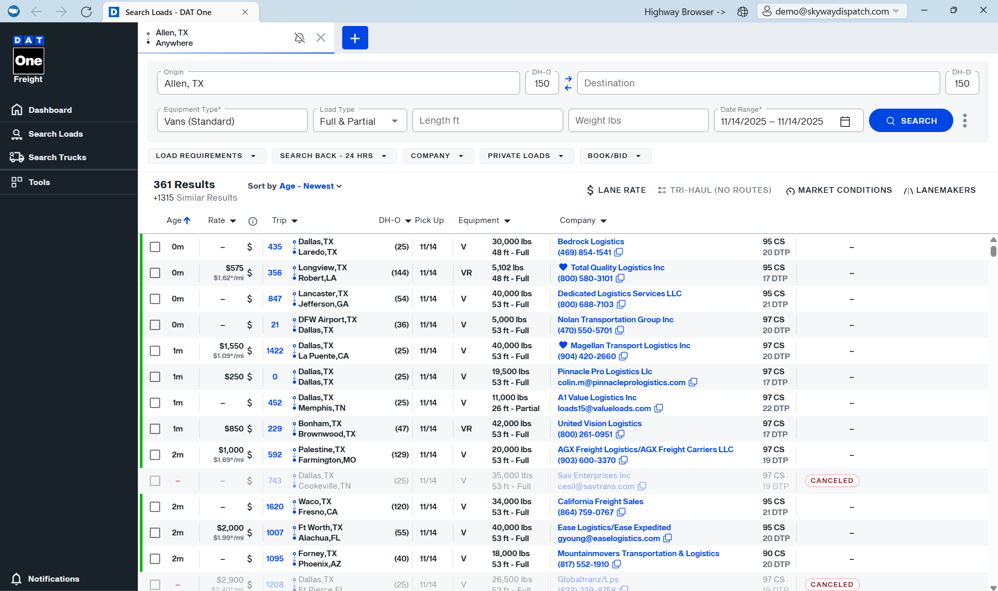Viewport: 998px width, 591px height.
Task: Check the checkbox for the Dallas to Laredo load
Action: [x=154, y=247]
